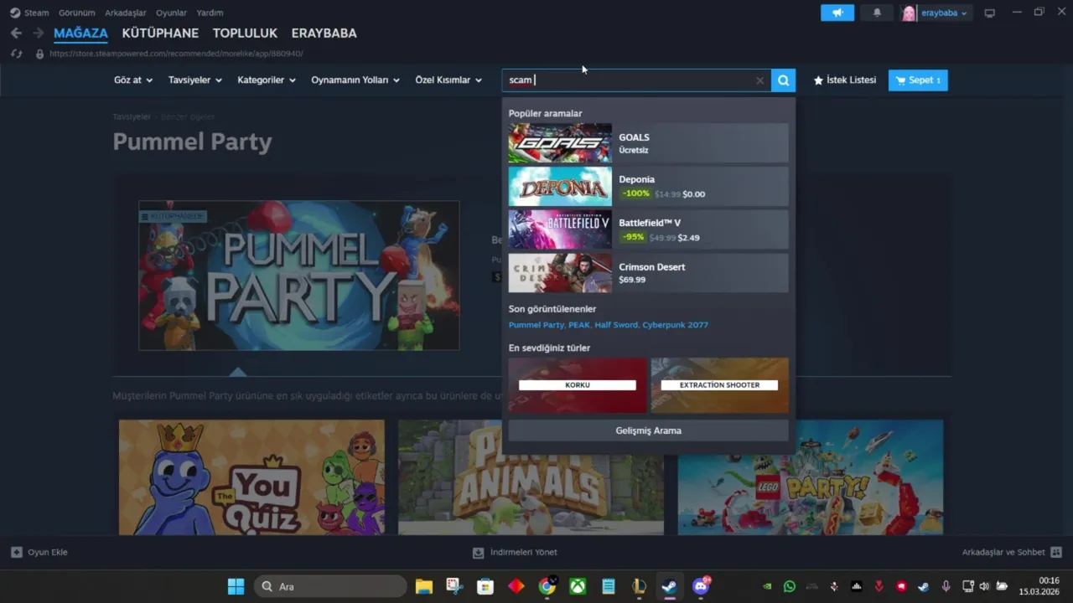The height and width of the screenshot is (603, 1073).
Task: Click the microphone tray icon
Action: [x=946, y=586]
